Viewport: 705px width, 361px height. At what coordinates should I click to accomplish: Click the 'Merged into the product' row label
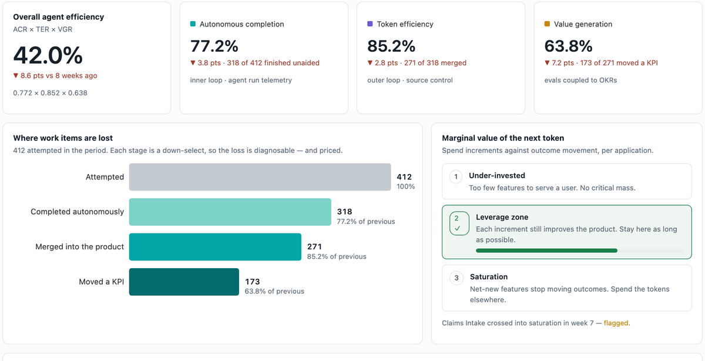(79, 247)
